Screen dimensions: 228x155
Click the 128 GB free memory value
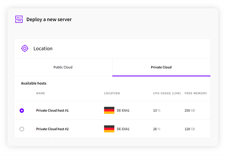pyautogui.click(x=190, y=129)
